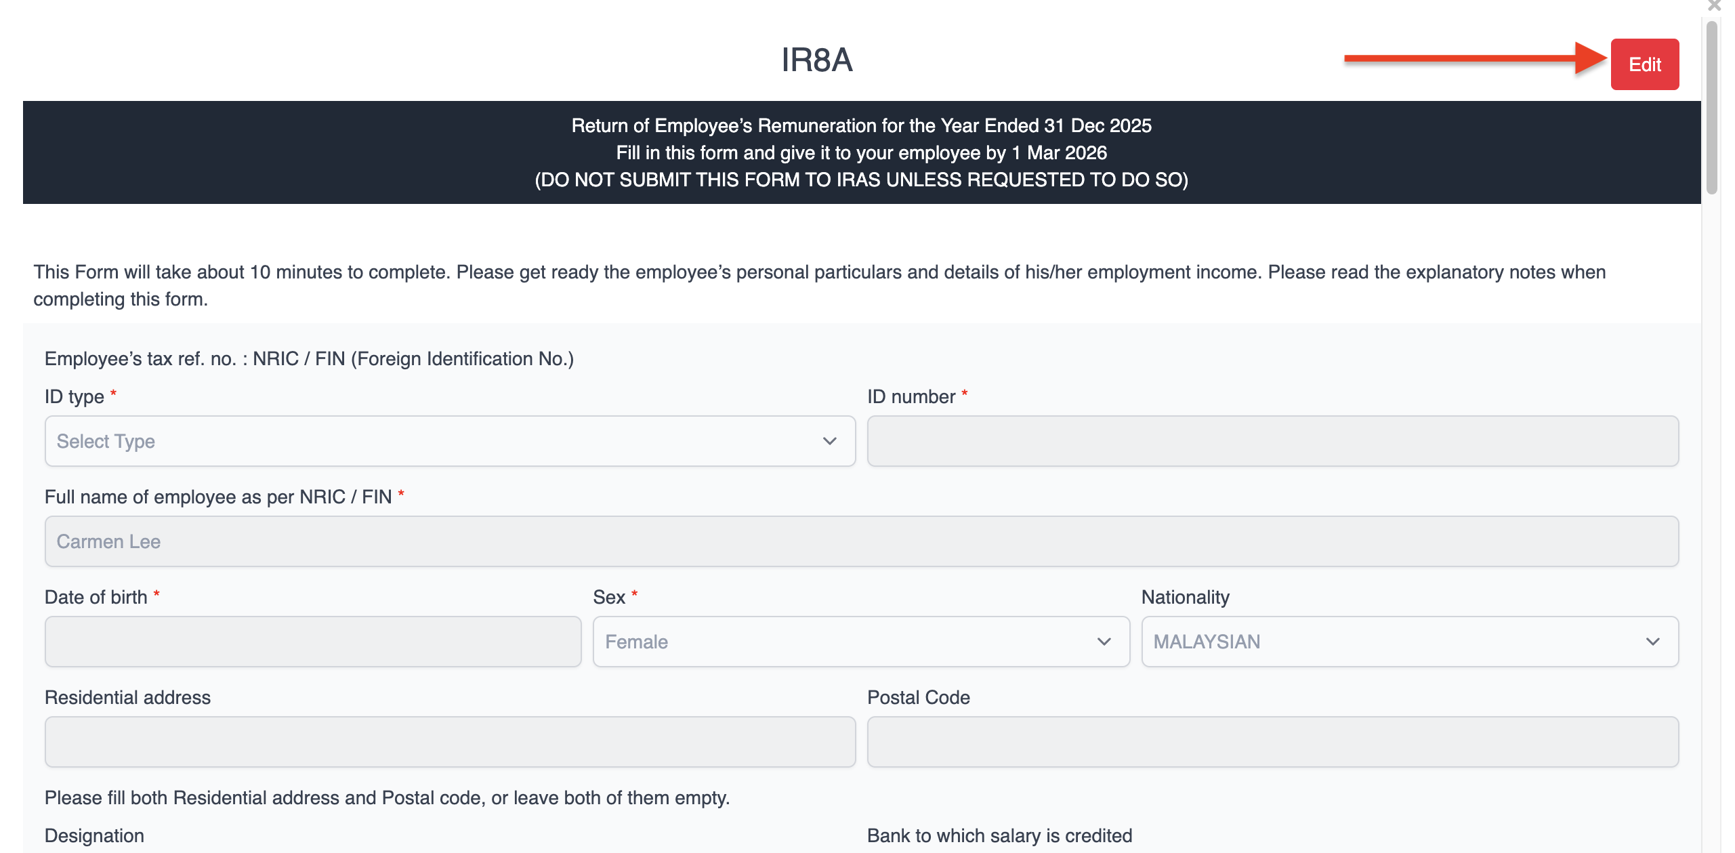Viewport: 1735px width, 853px height.
Task: Click the Nationality chevron arrow
Action: [x=1652, y=642]
